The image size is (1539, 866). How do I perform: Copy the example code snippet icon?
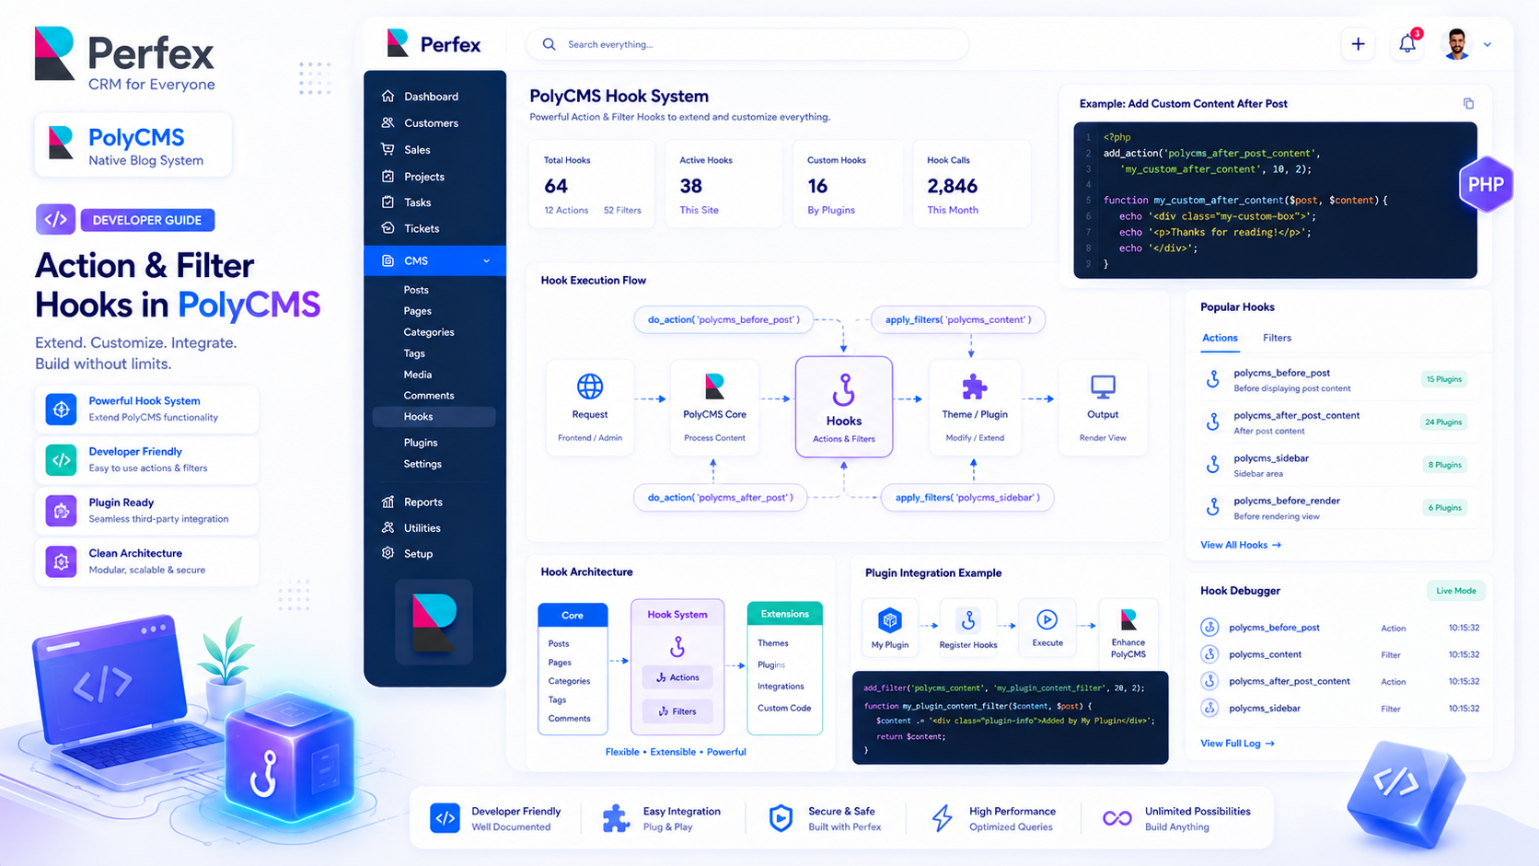click(x=1468, y=104)
